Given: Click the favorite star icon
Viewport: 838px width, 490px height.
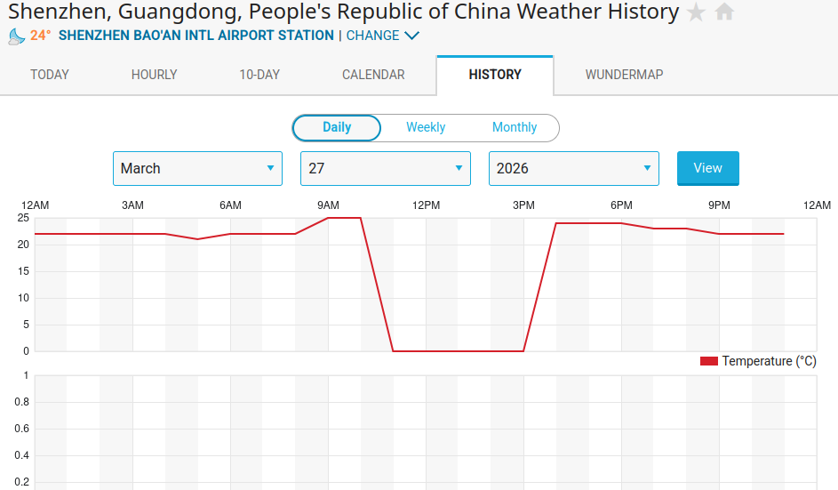Looking at the screenshot, I should coord(697,12).
